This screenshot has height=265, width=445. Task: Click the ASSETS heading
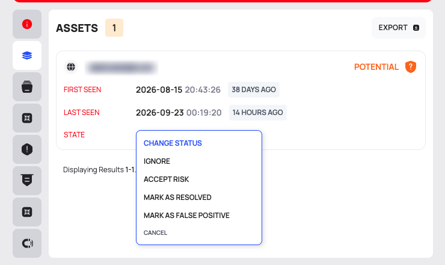[77, 28]
